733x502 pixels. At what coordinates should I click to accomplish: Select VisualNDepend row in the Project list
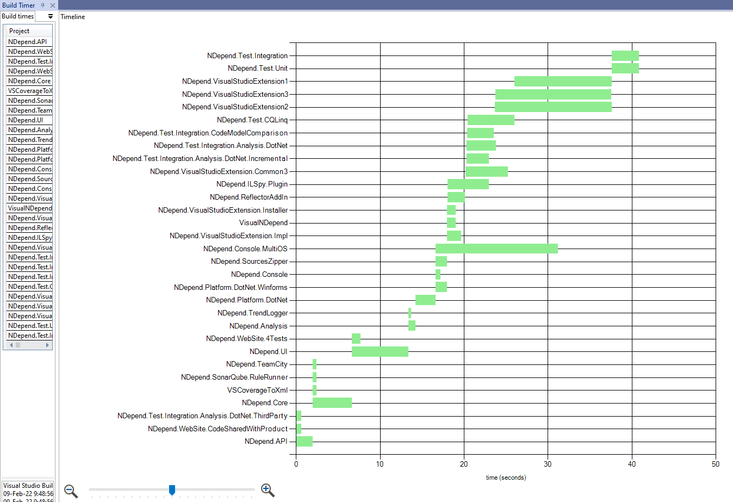[29, 208]
